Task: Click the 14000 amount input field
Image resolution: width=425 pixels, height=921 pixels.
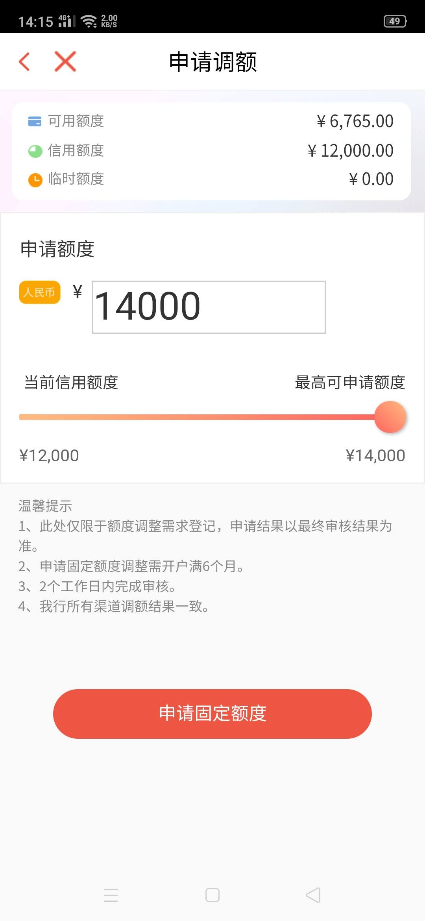Action: pyautogui.click(x=209, y=307)
